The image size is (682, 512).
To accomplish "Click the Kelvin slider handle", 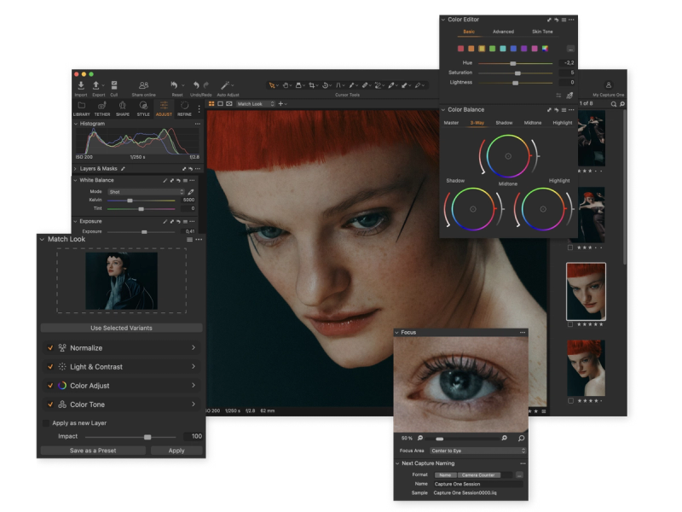I will coord(130,201).
